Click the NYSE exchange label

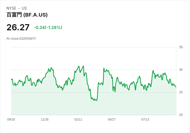tap(11, 8)
